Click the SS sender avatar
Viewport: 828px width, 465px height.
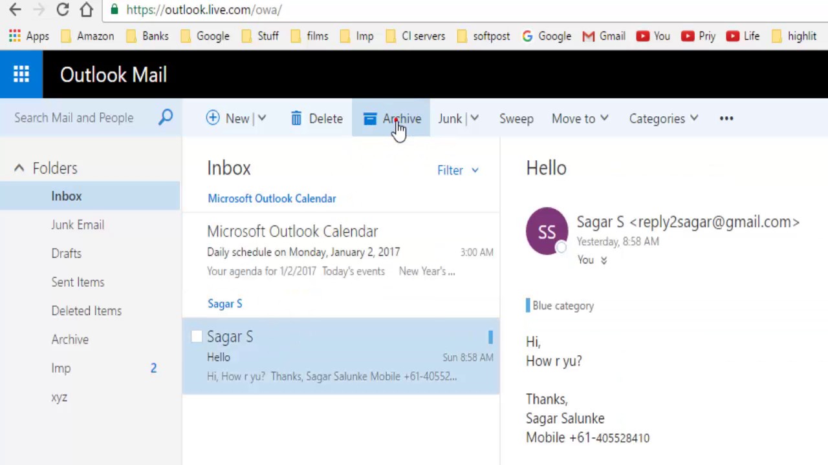(547, 231)
